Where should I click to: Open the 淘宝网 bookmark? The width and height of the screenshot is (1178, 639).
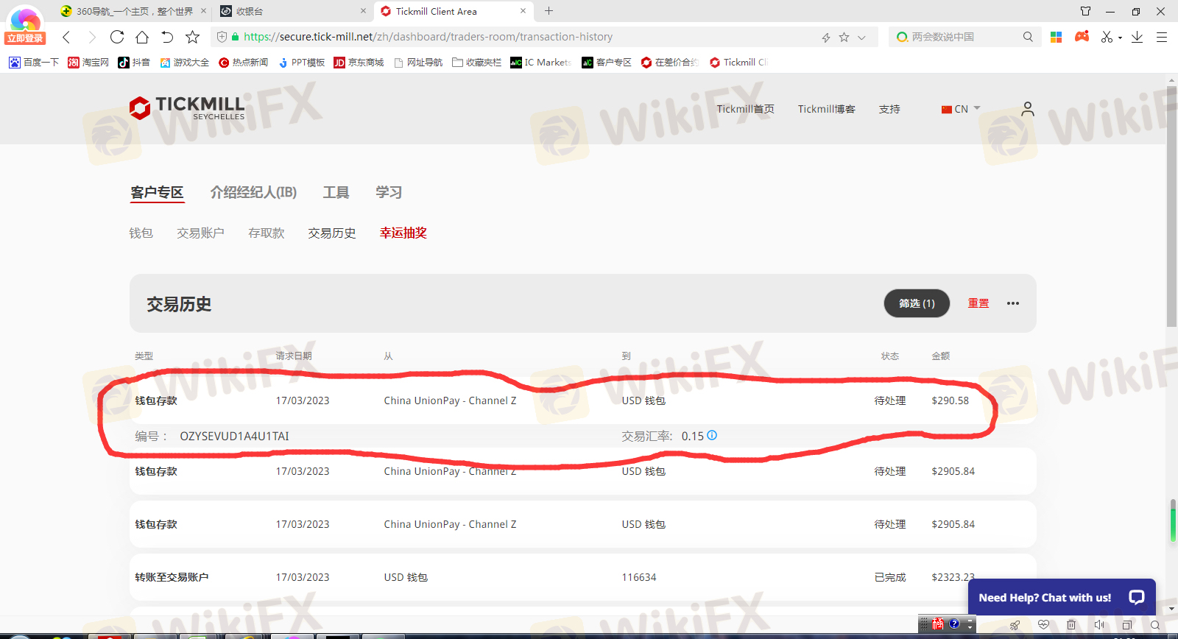click(x=88, y=63)
